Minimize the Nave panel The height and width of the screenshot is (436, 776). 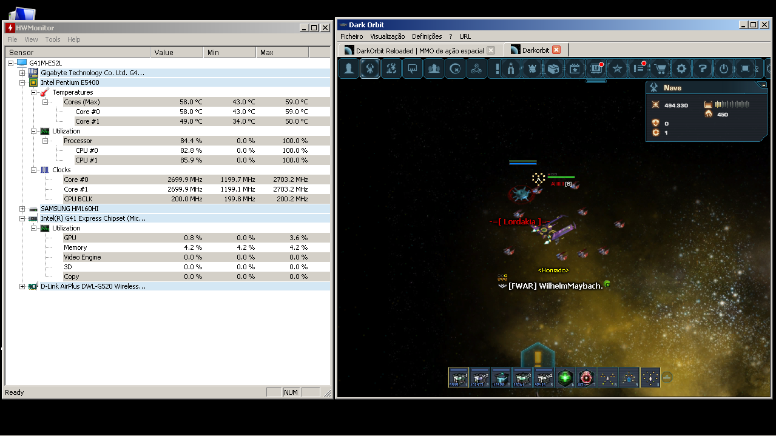(x=763, y=86)
